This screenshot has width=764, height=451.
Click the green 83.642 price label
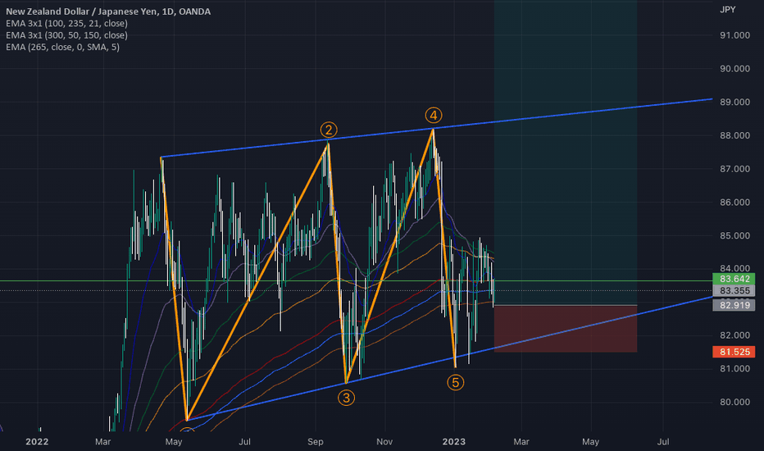[x=734, y=279]
